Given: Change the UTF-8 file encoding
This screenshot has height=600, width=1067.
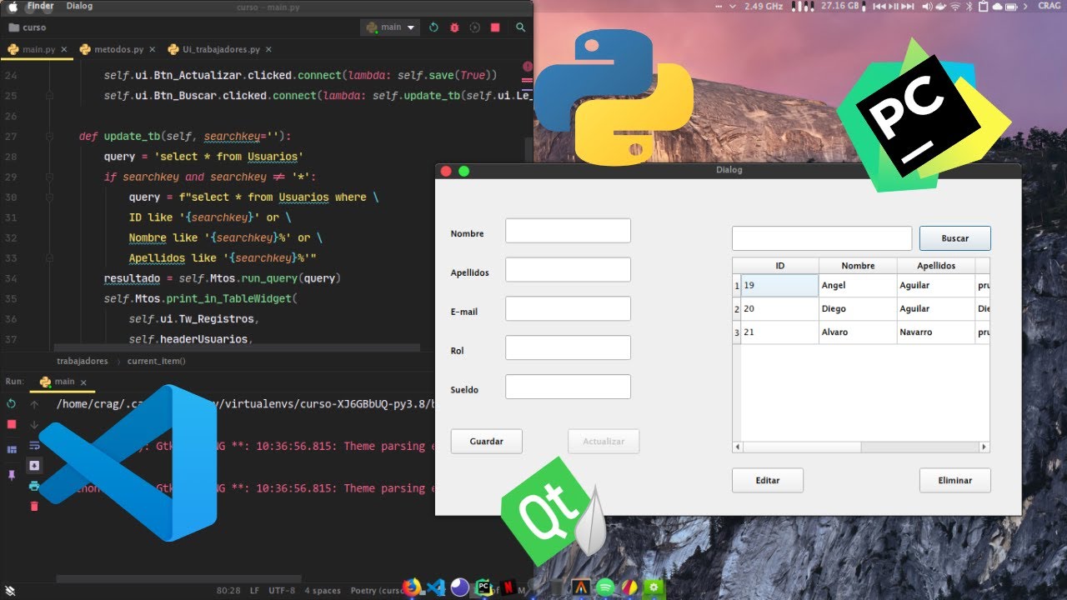Looking at the screenshot, I should (x=282, y=591).
